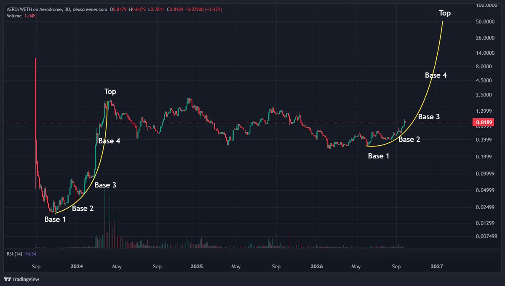
Task: Click the low value L0.7841 in the header
Action: pos(156,9)
